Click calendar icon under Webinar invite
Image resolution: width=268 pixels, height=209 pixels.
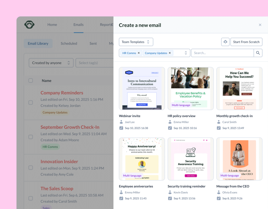click(121, 128)
